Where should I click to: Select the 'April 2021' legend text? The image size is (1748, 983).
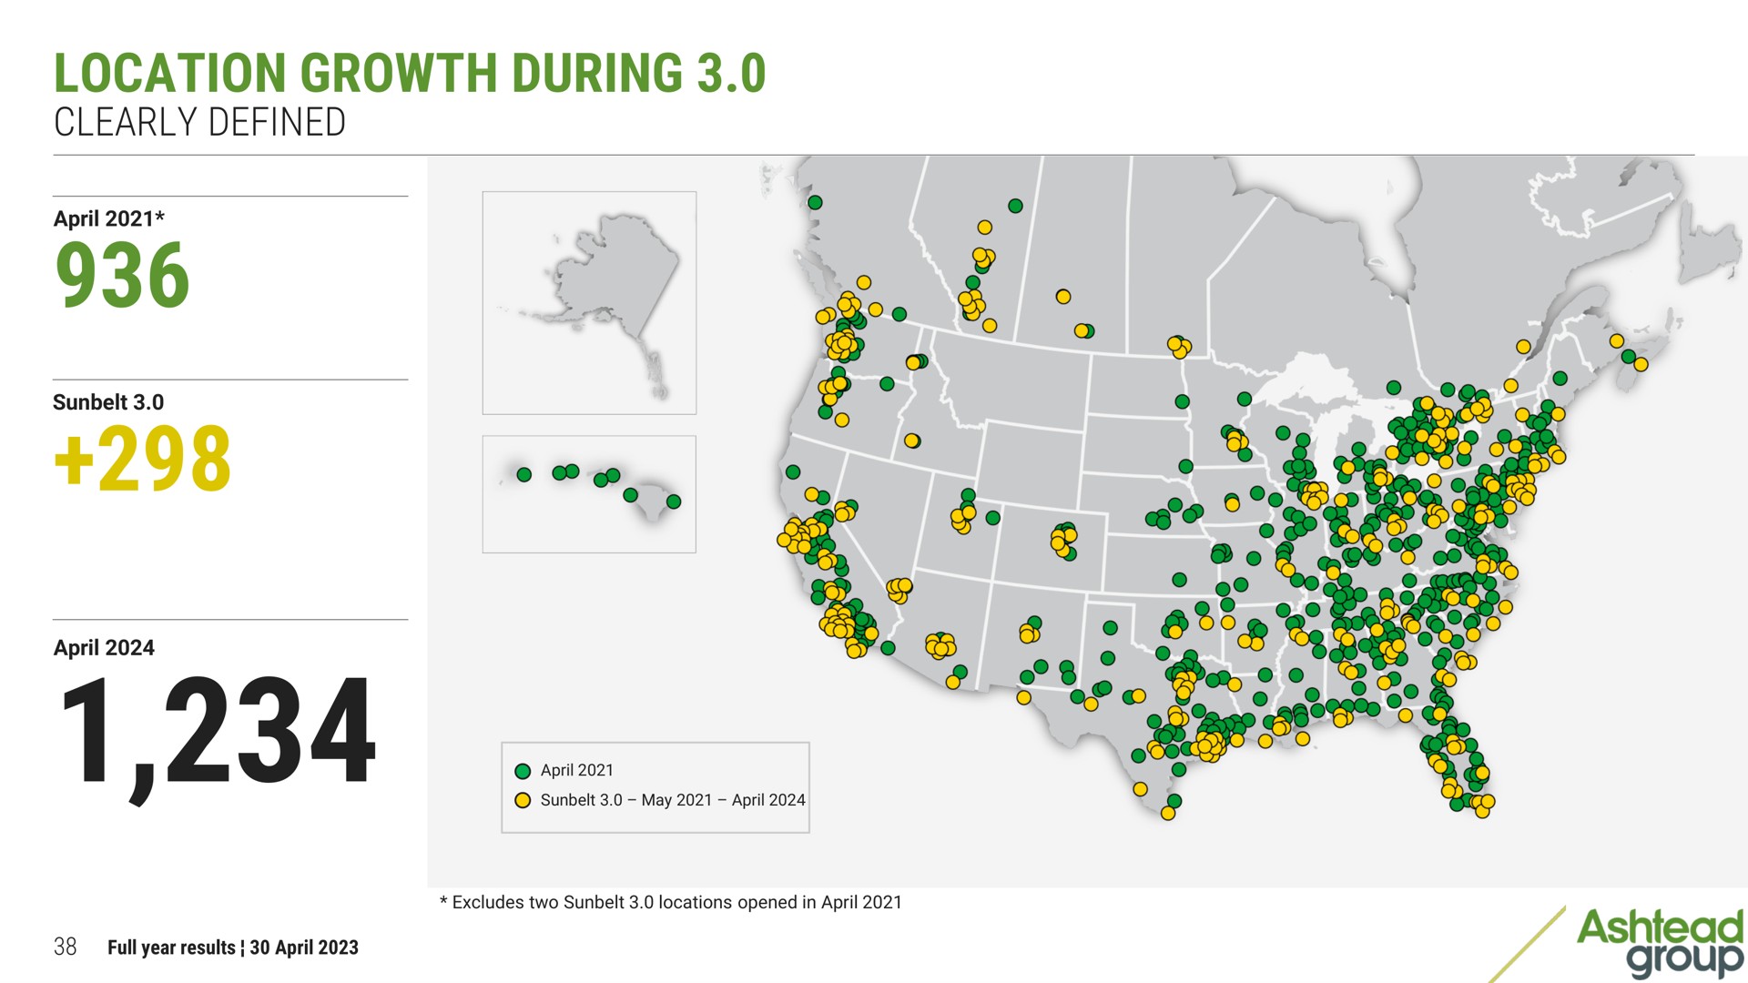point(577,770)
